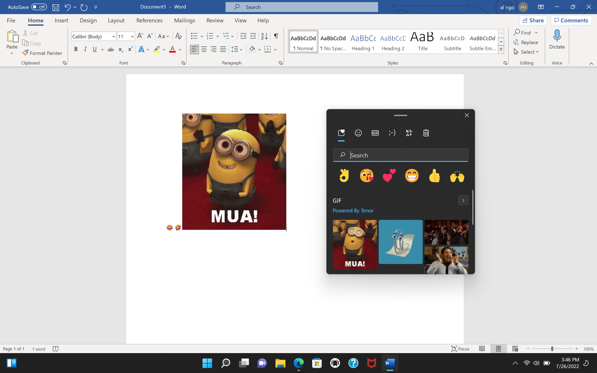Screen dimensions: 597x373
Task: Switch to the Review tab
Action: click(215, 21)
